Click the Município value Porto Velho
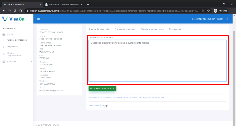The image size is (236, 126). 45,78
